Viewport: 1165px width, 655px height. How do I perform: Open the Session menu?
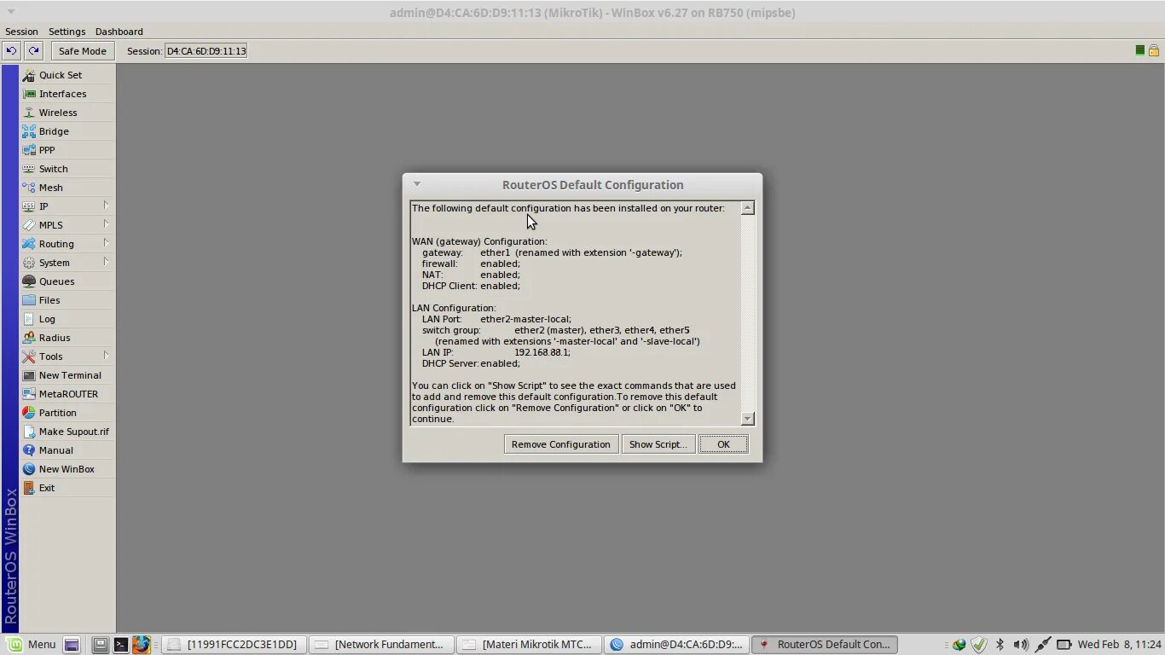21,32
